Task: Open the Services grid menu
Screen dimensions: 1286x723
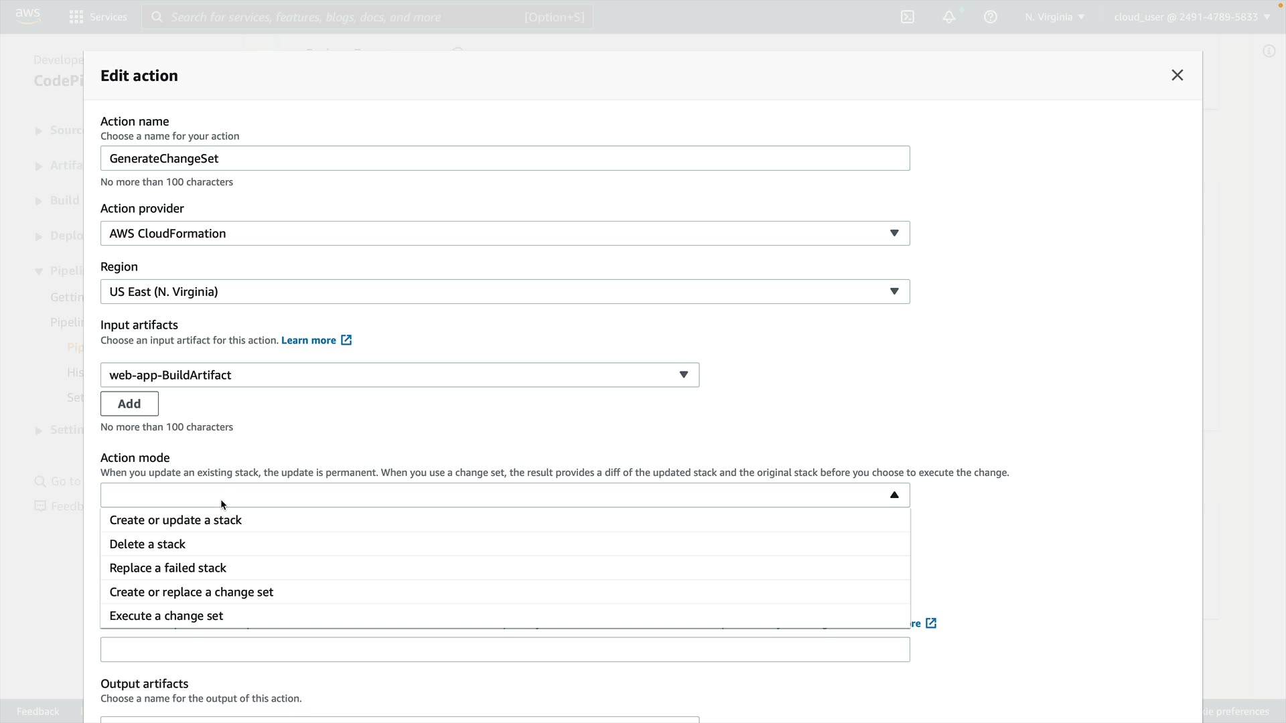Action: tap(76, 17)
